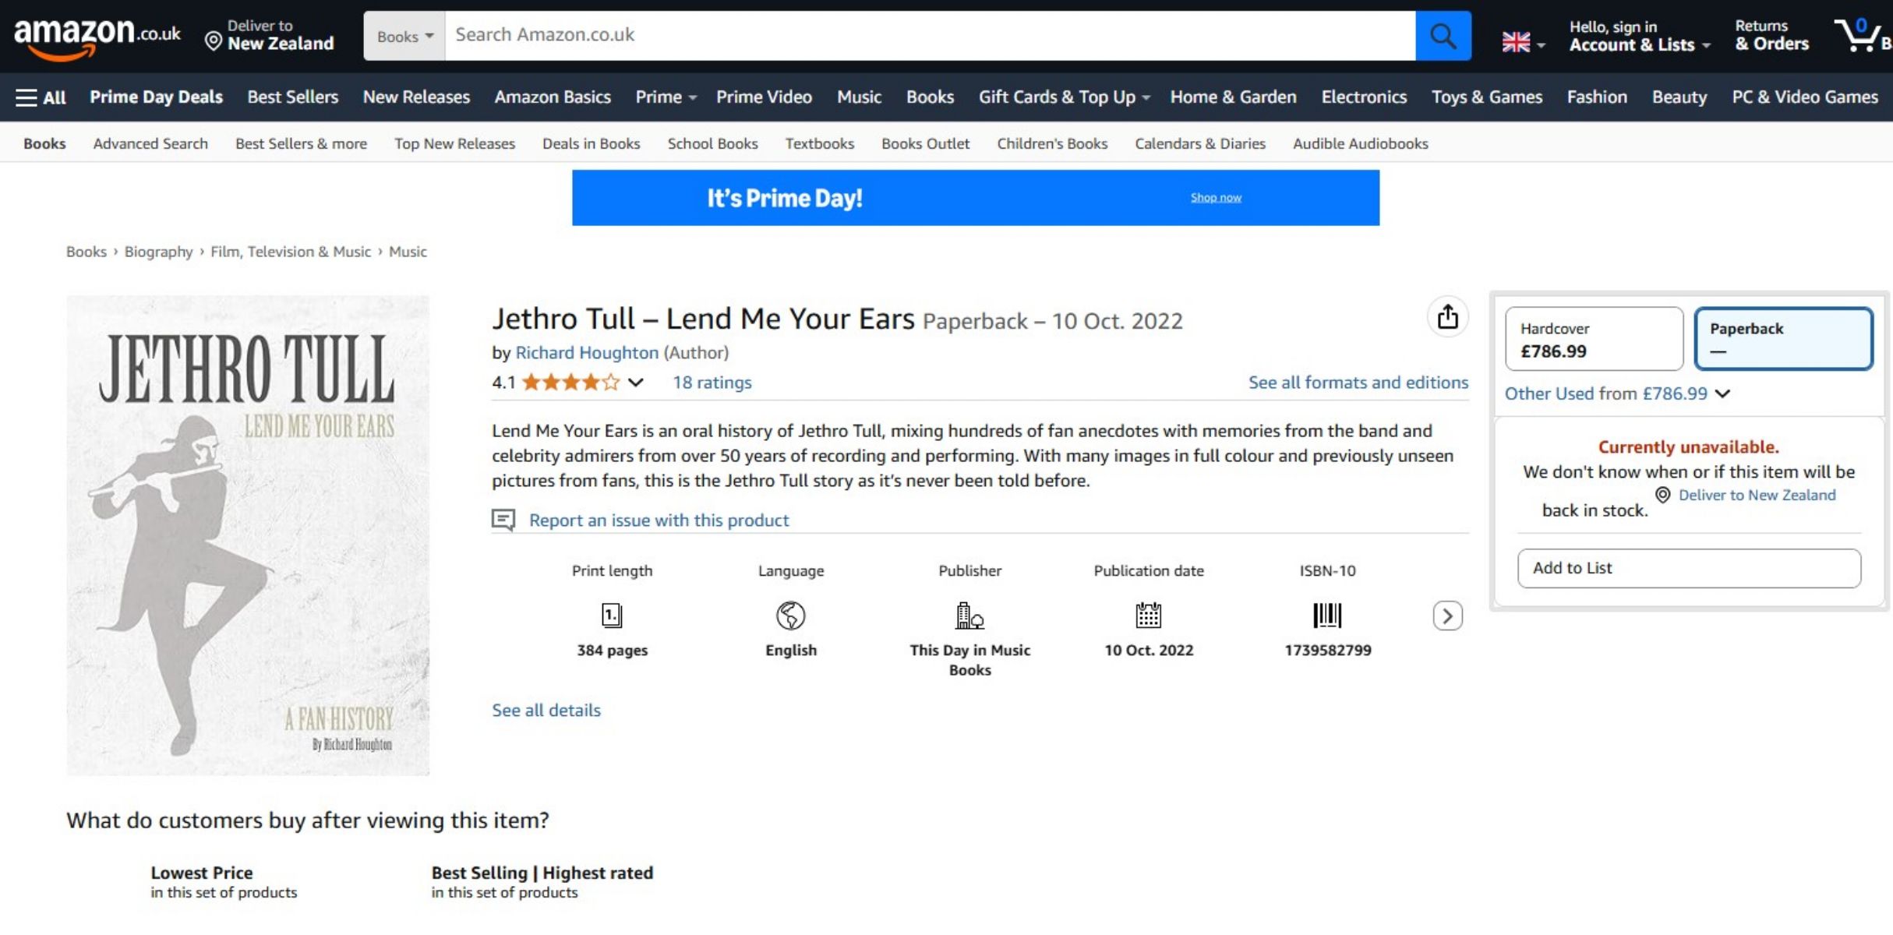Go to New Releases
The image size is (1893, 935).
click(416, 97)
